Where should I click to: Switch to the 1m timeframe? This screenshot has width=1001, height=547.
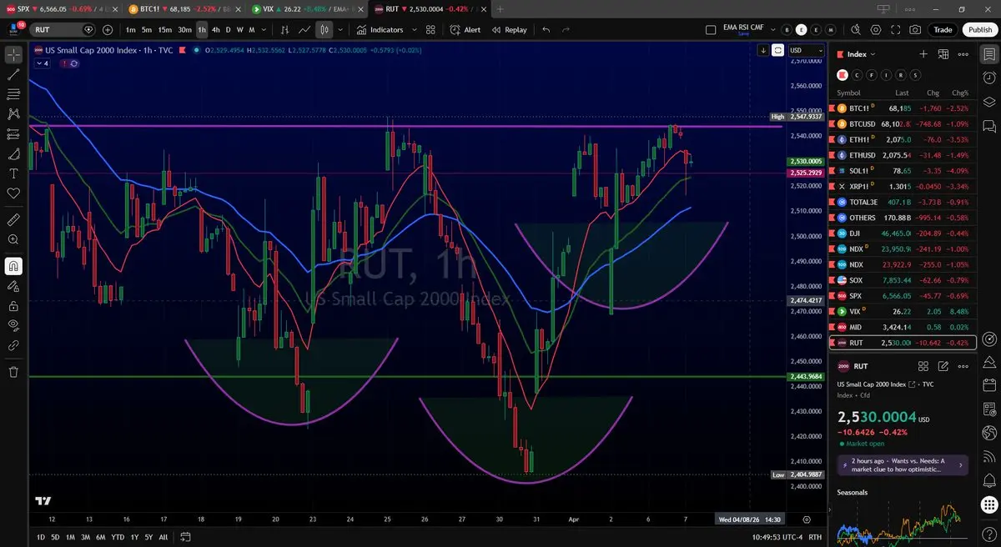tap(131, 30)
